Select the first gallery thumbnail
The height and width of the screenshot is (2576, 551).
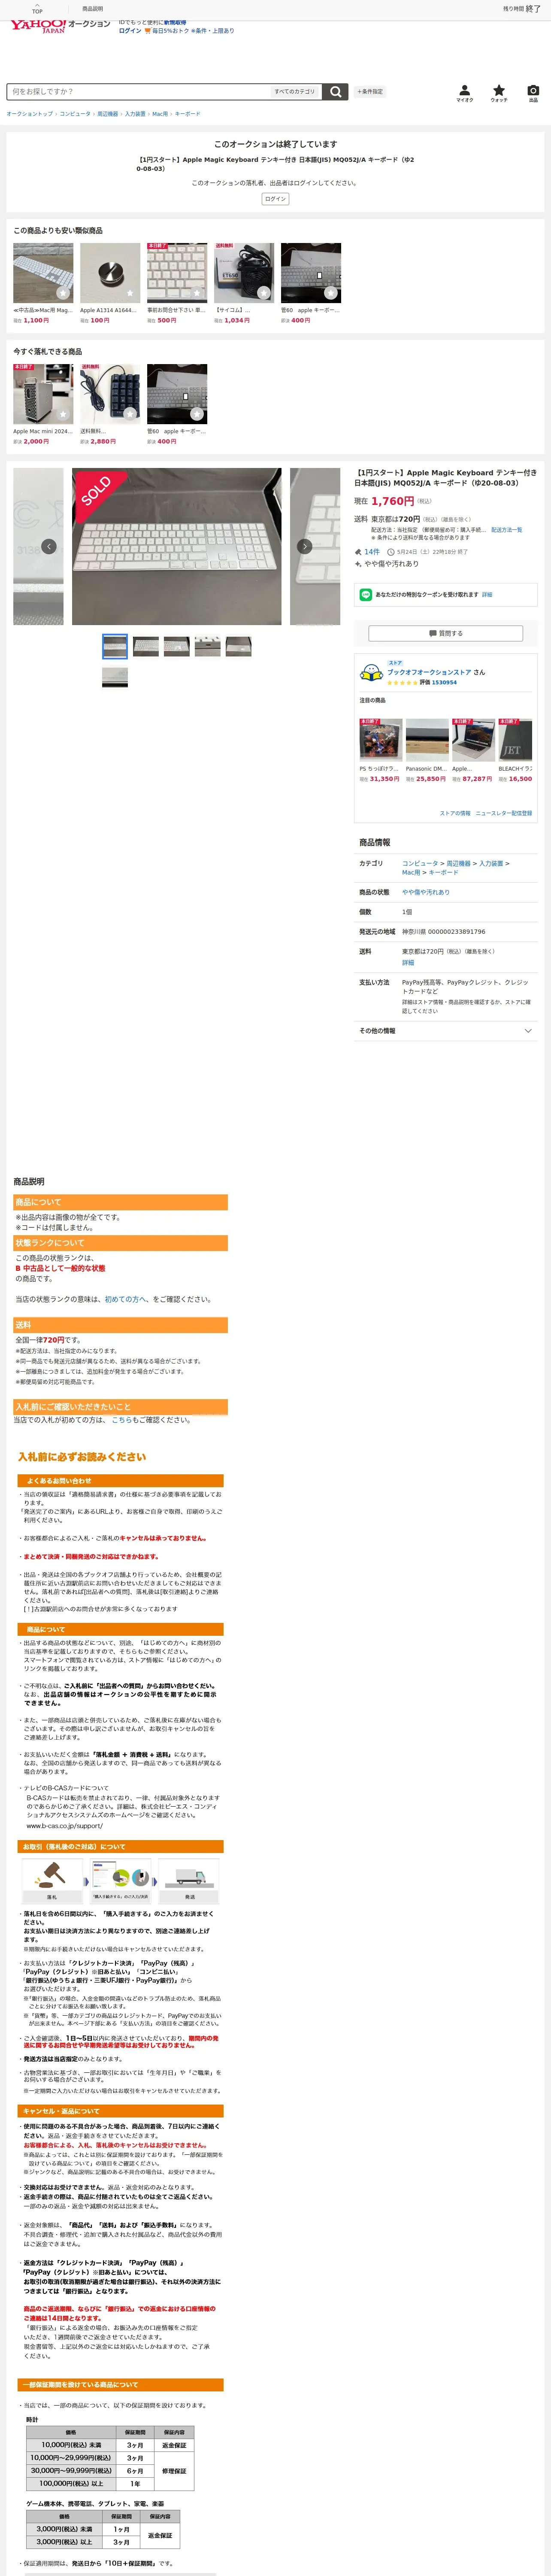tap(115, 646)
